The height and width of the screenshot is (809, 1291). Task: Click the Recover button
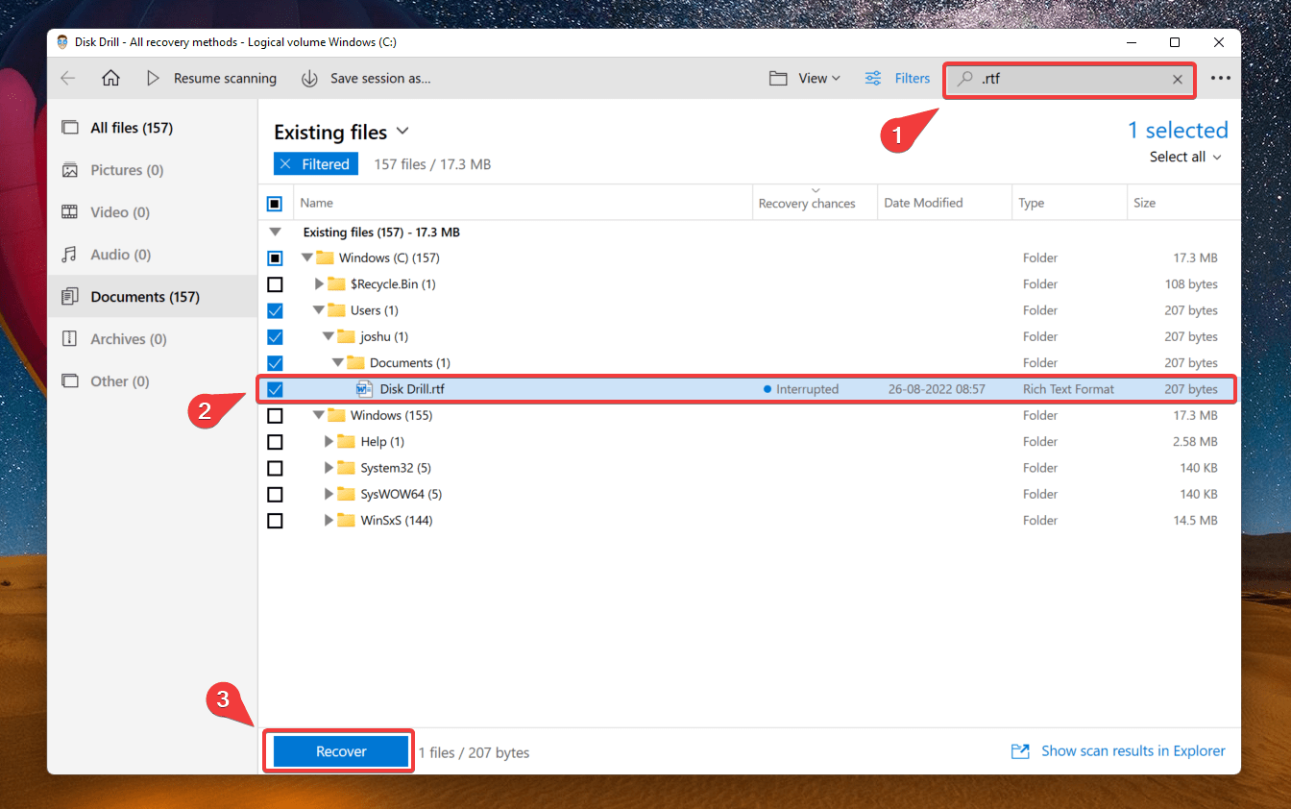pyautogui.click(x=341, y=751)
